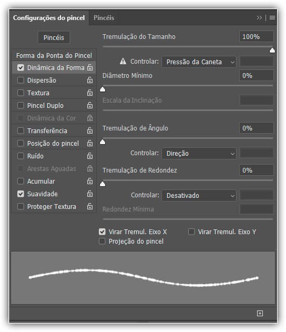The height and width of the screenshot is (332, 286).
Task: Select the Configurações do pincel tab
Action: click(x=49, y=18)
